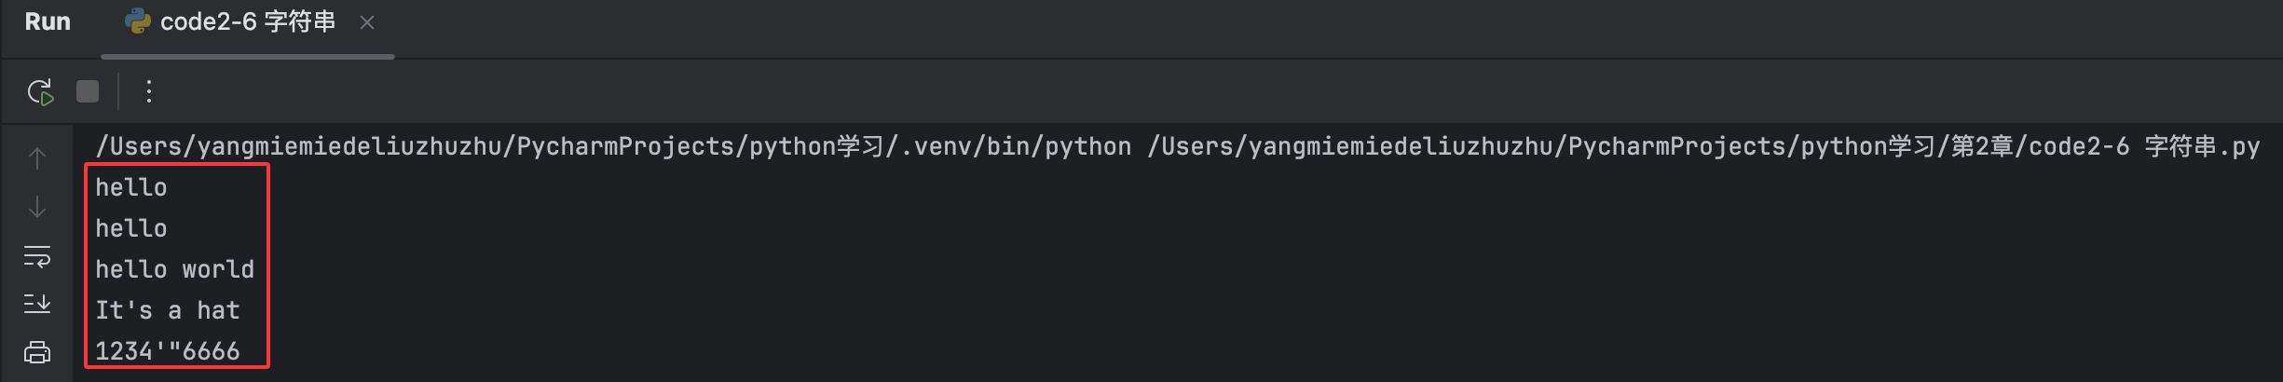Click the Print console output icon
This screenshot has width=2283, height=382.
37,352
